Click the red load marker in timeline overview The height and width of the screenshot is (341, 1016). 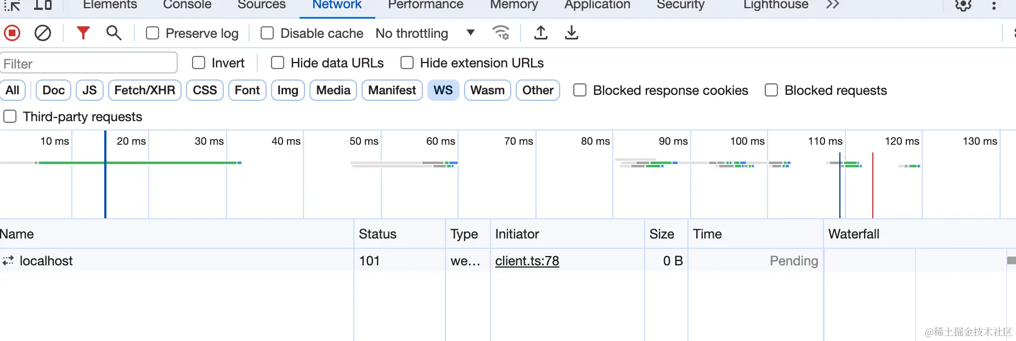[873, 186]
